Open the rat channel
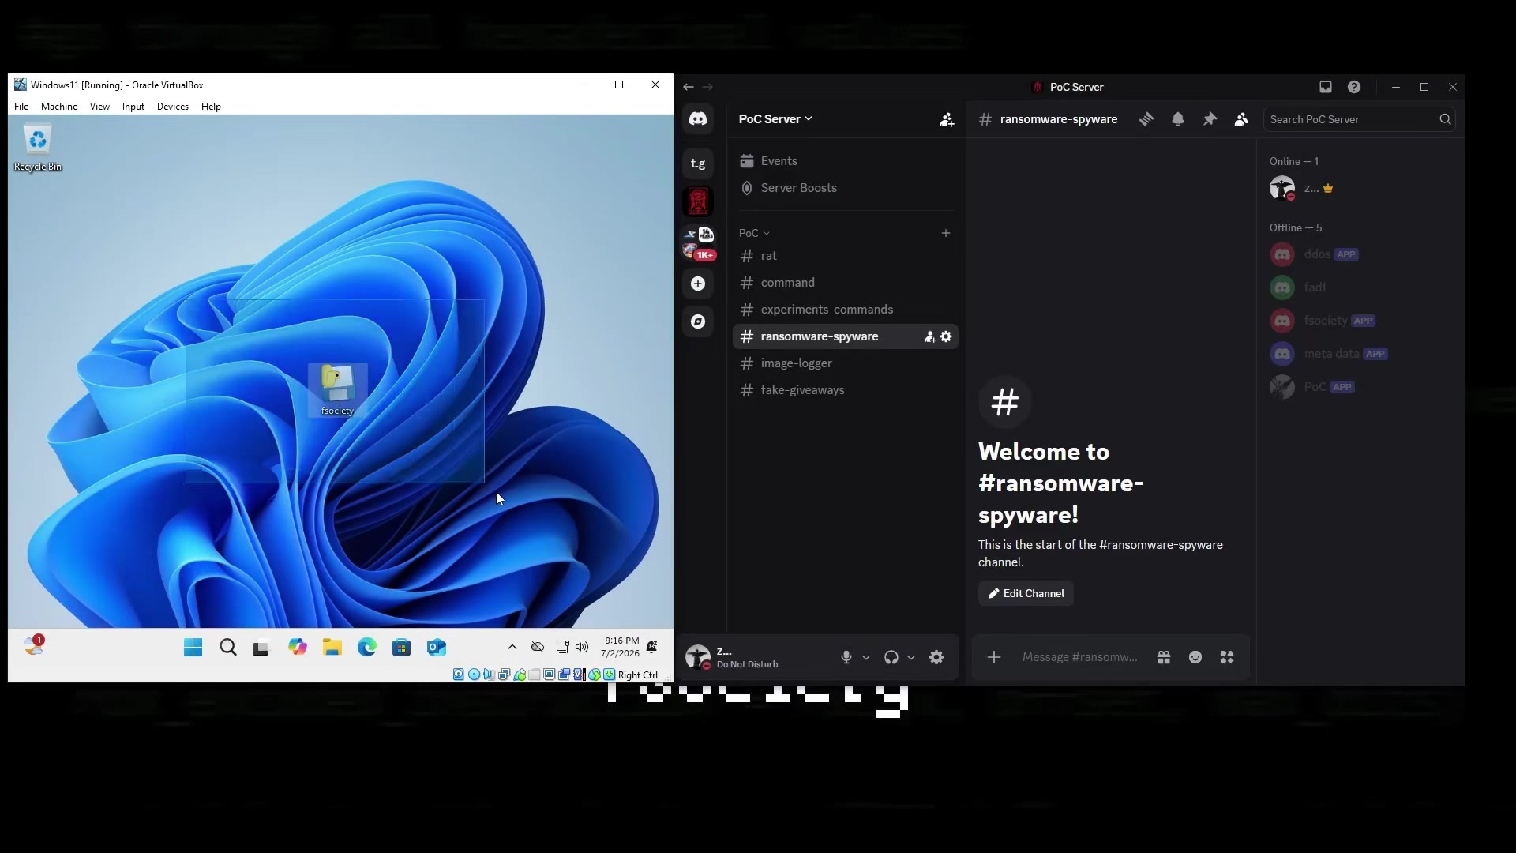 coord(846,256)
